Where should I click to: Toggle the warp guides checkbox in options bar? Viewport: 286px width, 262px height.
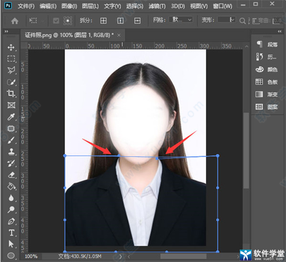56,21
